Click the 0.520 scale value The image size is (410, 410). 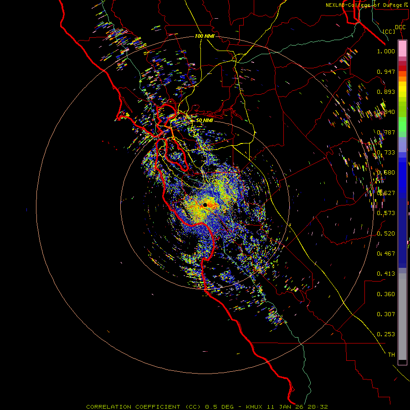click(386, 234)
